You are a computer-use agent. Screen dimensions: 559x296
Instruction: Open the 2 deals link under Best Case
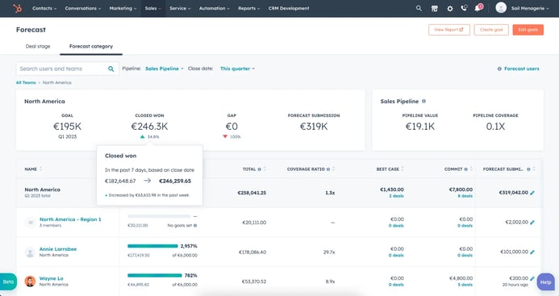(x=396, y=196)
